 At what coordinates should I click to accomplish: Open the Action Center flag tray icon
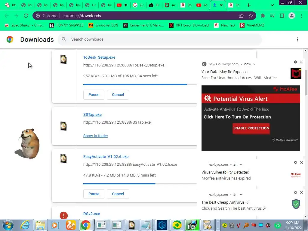pyautogui.click(x=253, y=225)
